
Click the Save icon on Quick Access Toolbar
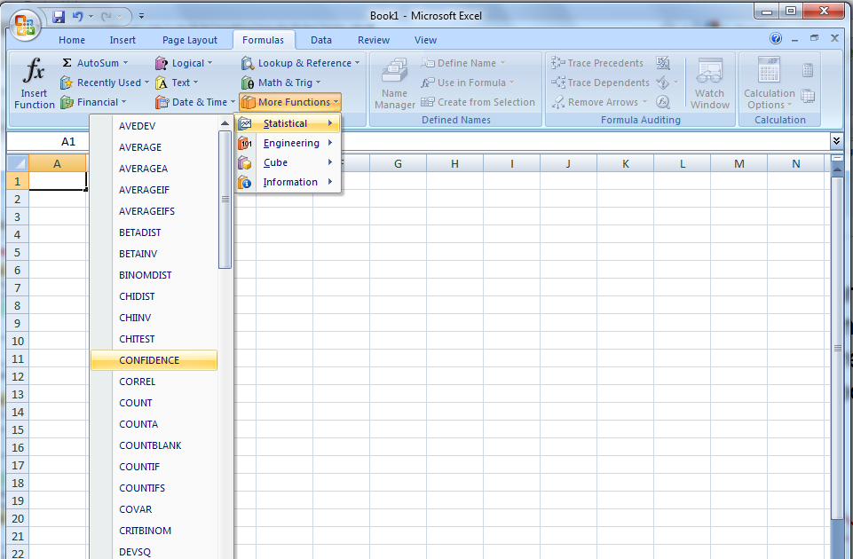point(59,16)
